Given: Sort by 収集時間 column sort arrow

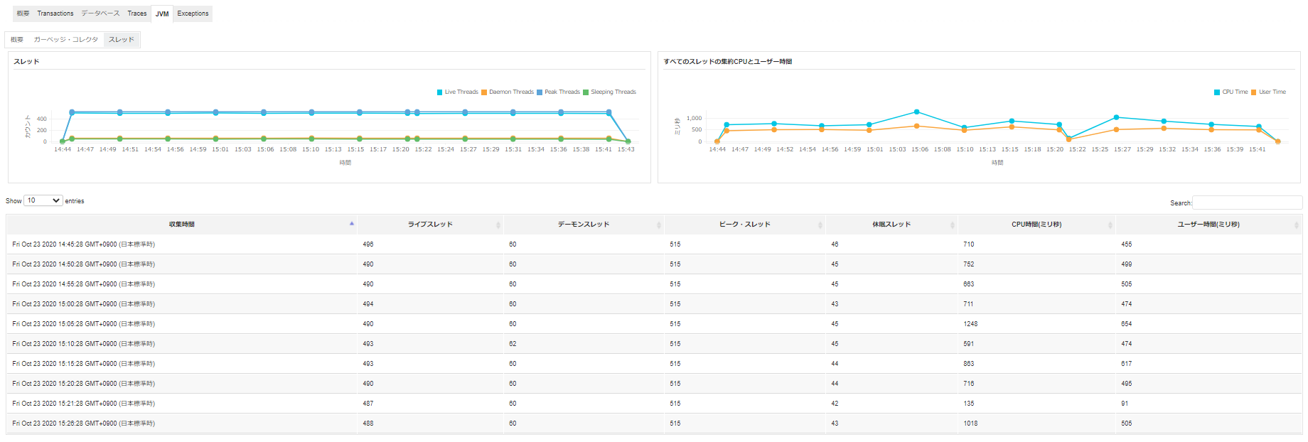Looking at the screenshot, I should (x=352, y=224).
